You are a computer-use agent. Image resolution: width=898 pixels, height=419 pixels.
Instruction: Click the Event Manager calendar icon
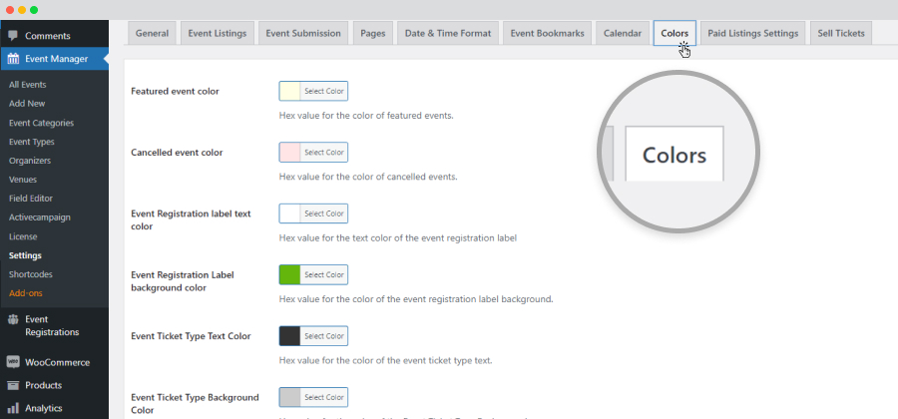13,59
